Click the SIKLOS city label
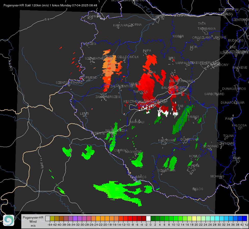Image resolution: width=249 pixels, height=229 pixels. point(198,189)
